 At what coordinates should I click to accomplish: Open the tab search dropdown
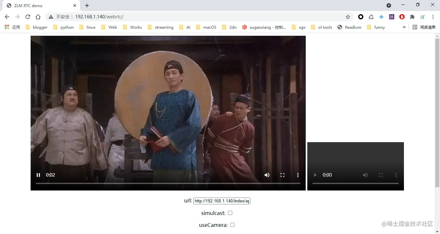389,5
